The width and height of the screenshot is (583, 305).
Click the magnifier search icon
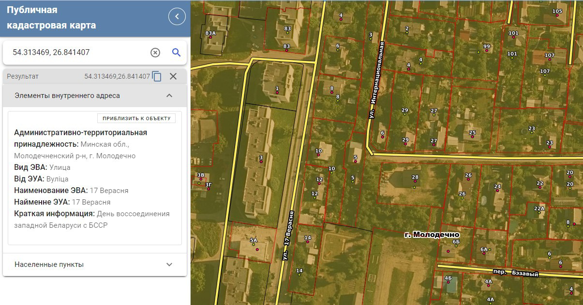point(176,53)
